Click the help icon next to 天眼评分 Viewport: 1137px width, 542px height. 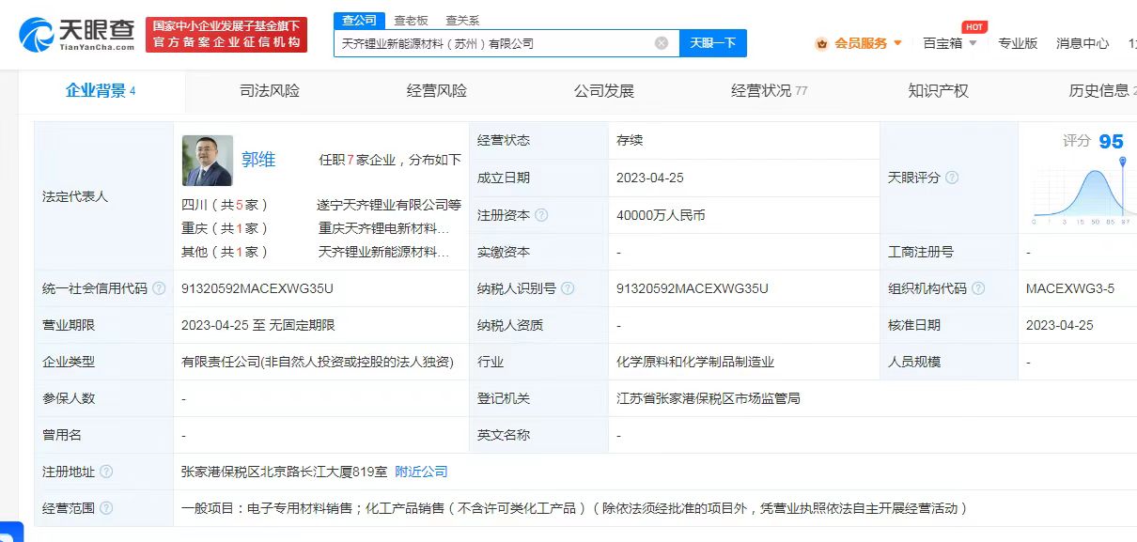coord(952,178)
